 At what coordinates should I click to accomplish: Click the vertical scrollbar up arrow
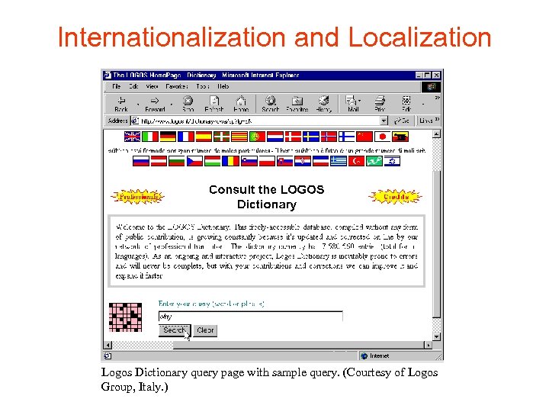436,134
